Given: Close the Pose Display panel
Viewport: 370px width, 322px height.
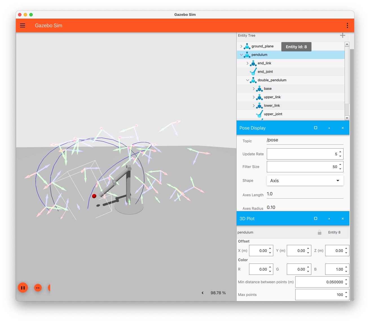Looking at the screenshot, I should (343, 128).
